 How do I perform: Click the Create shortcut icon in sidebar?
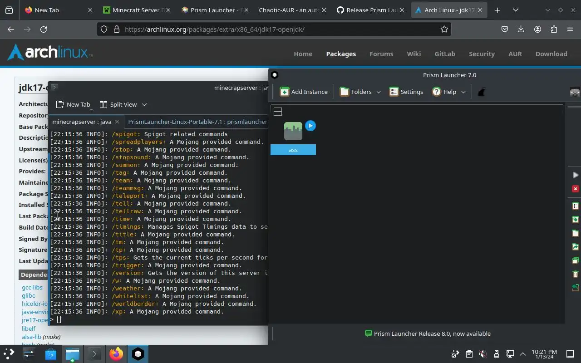[x=575, y=288]
